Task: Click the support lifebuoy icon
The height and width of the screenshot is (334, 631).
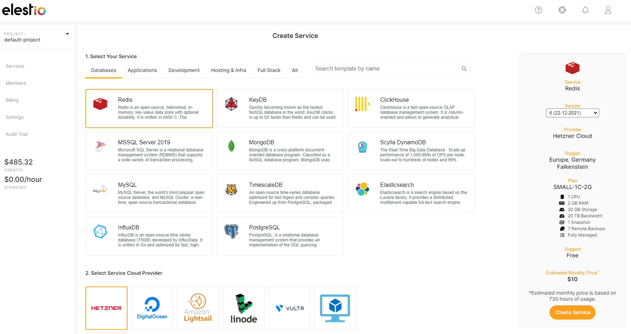Action: coord(562,10)
